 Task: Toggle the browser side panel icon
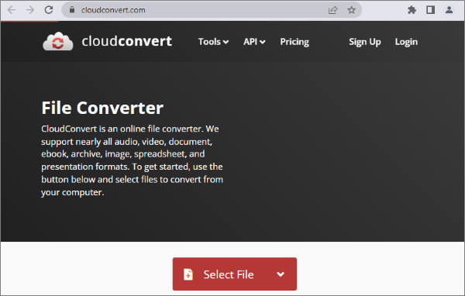click(430, 10)
